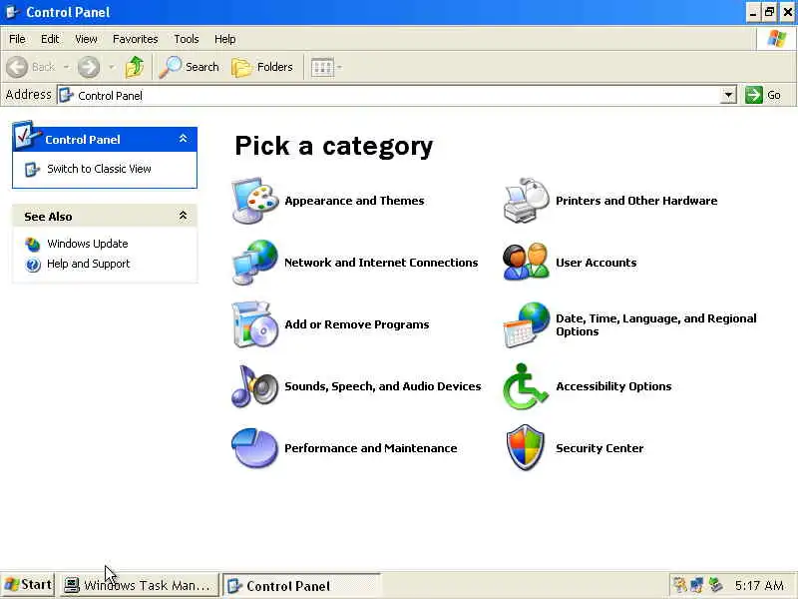Image resolution: width=798 pixels, height=599 pixels.
Task: Expand the Address bar dropdown
Action: tap(728, 95)
